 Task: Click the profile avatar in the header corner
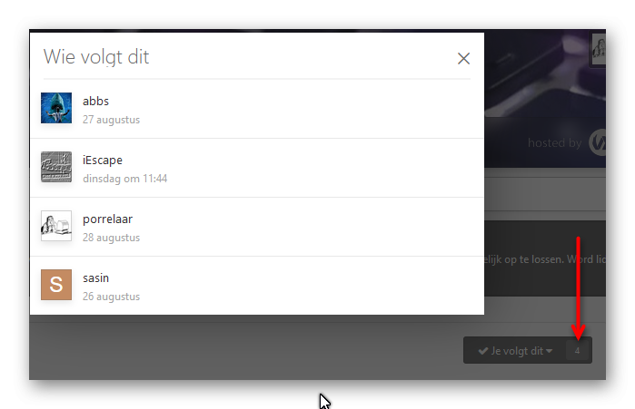coord(599,49)
